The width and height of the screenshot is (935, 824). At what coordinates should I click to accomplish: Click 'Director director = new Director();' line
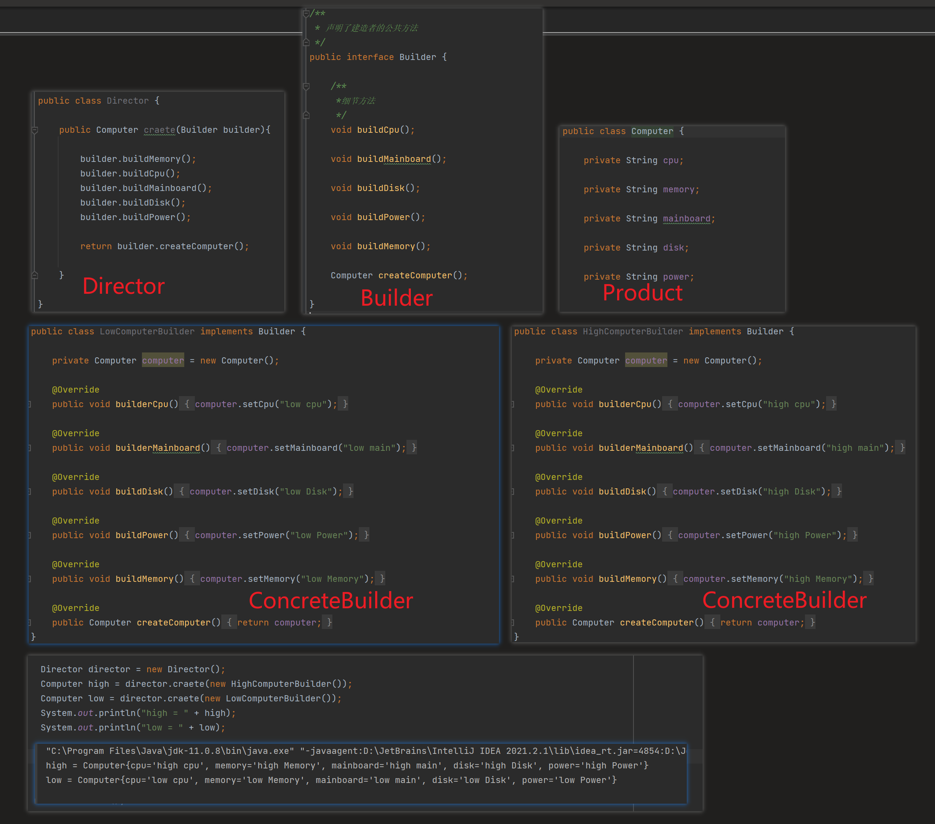[133, 669]
